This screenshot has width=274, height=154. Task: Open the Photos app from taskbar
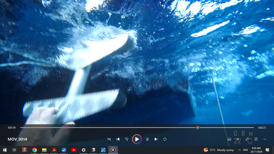pos(103,150)
